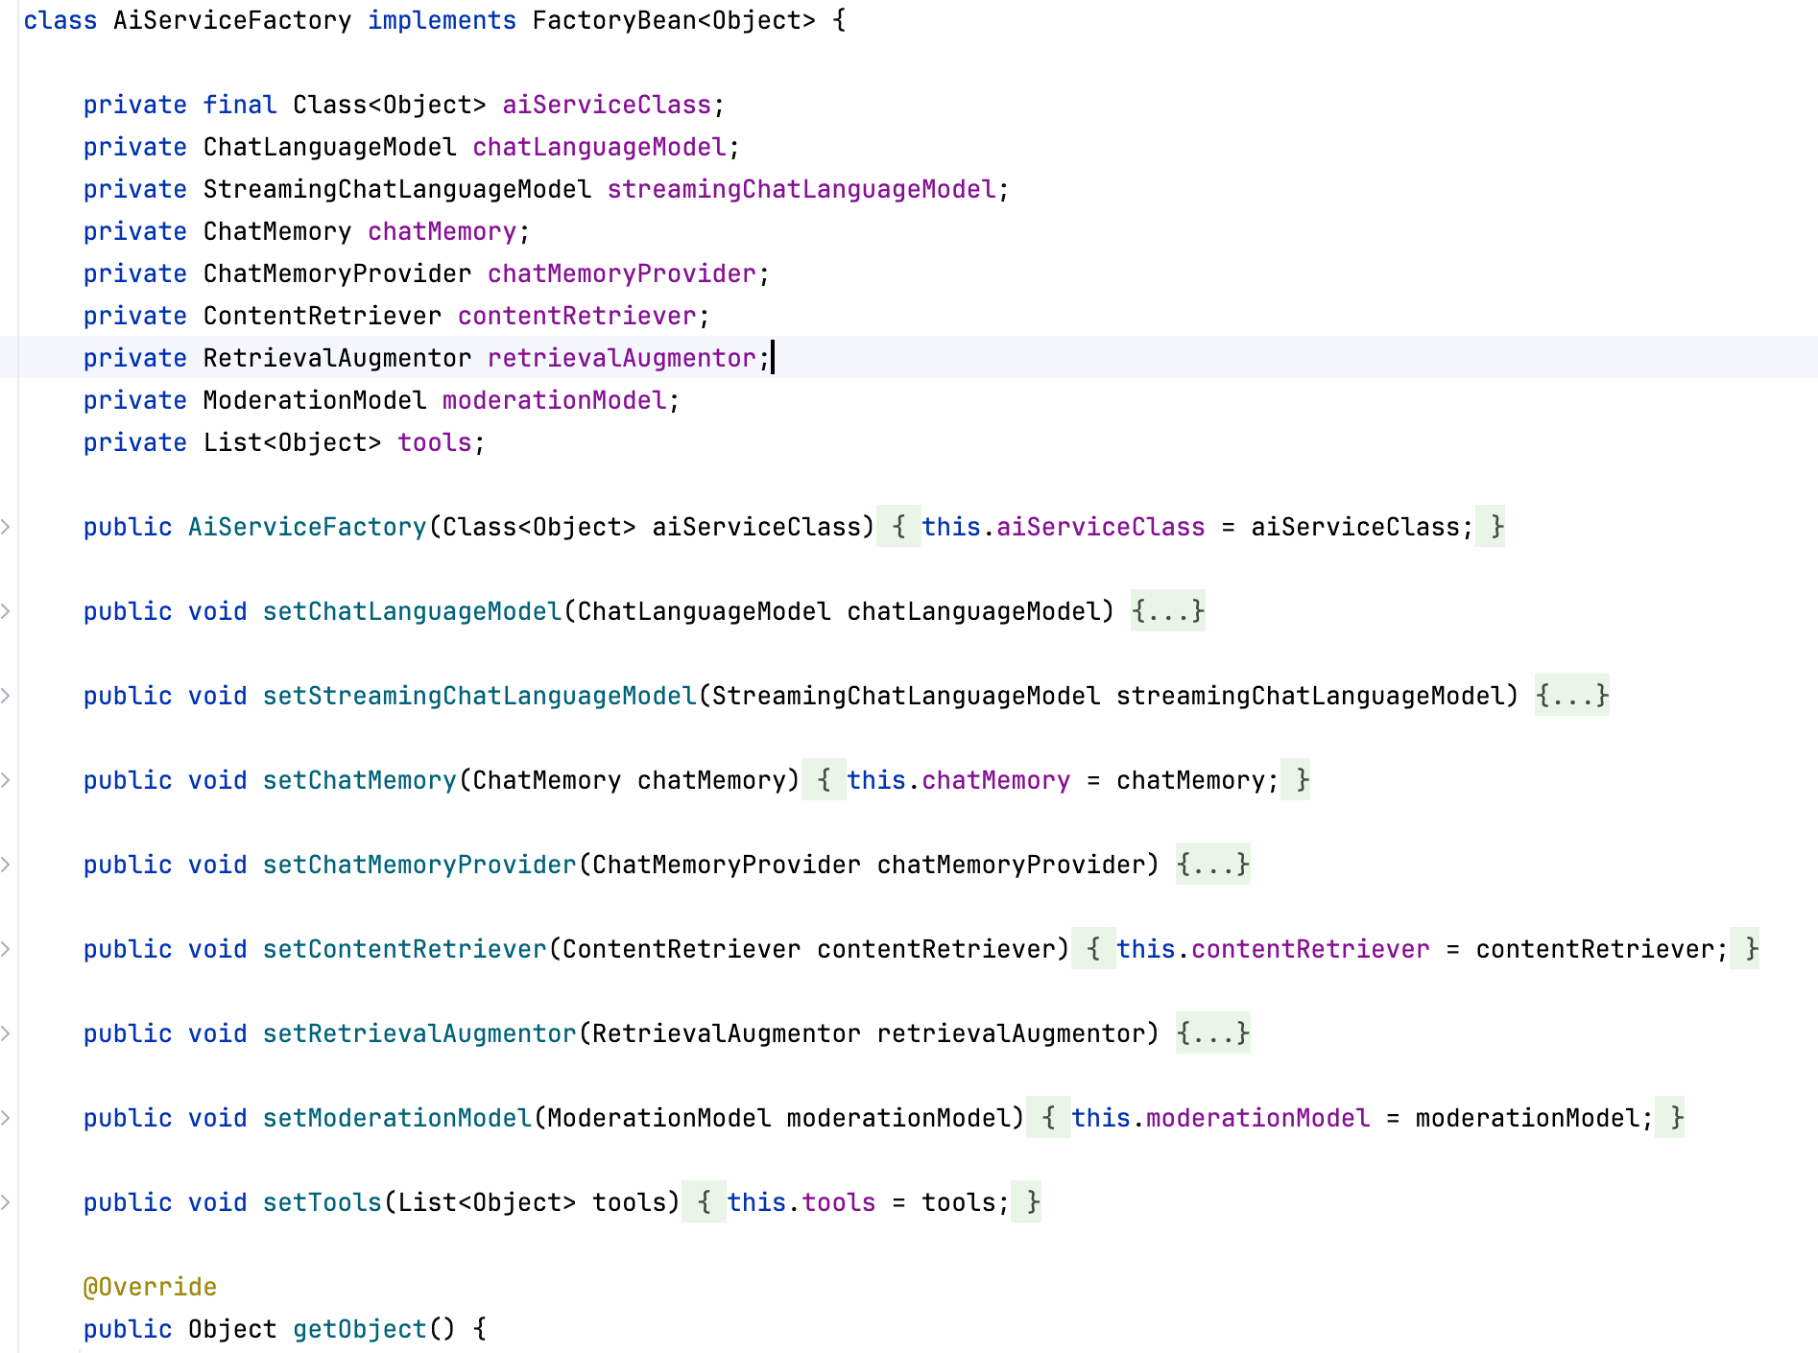Click this.tools in setTools body
1818x1353 pixels.
(x=801, y=1202)
